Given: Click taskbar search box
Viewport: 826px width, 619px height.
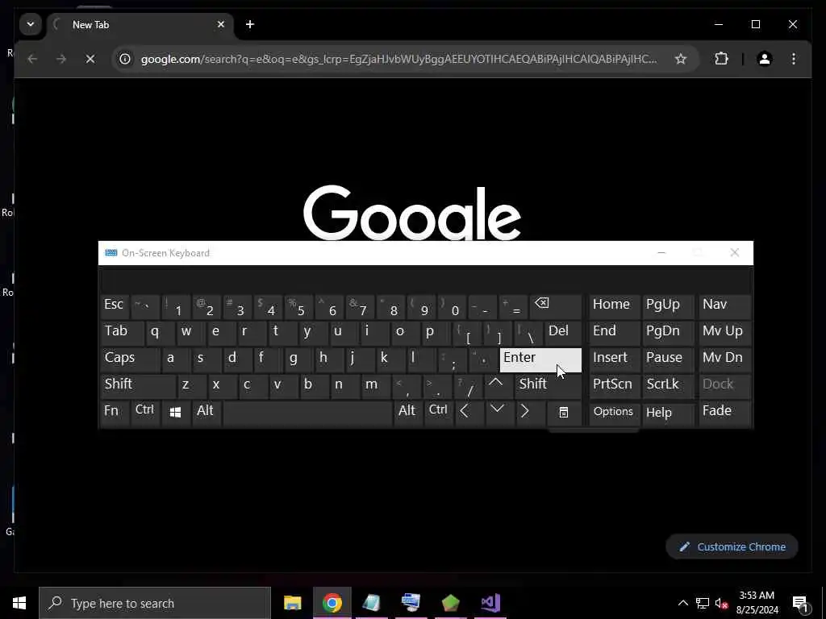Looking at the screenshot, I should (155, 603).
